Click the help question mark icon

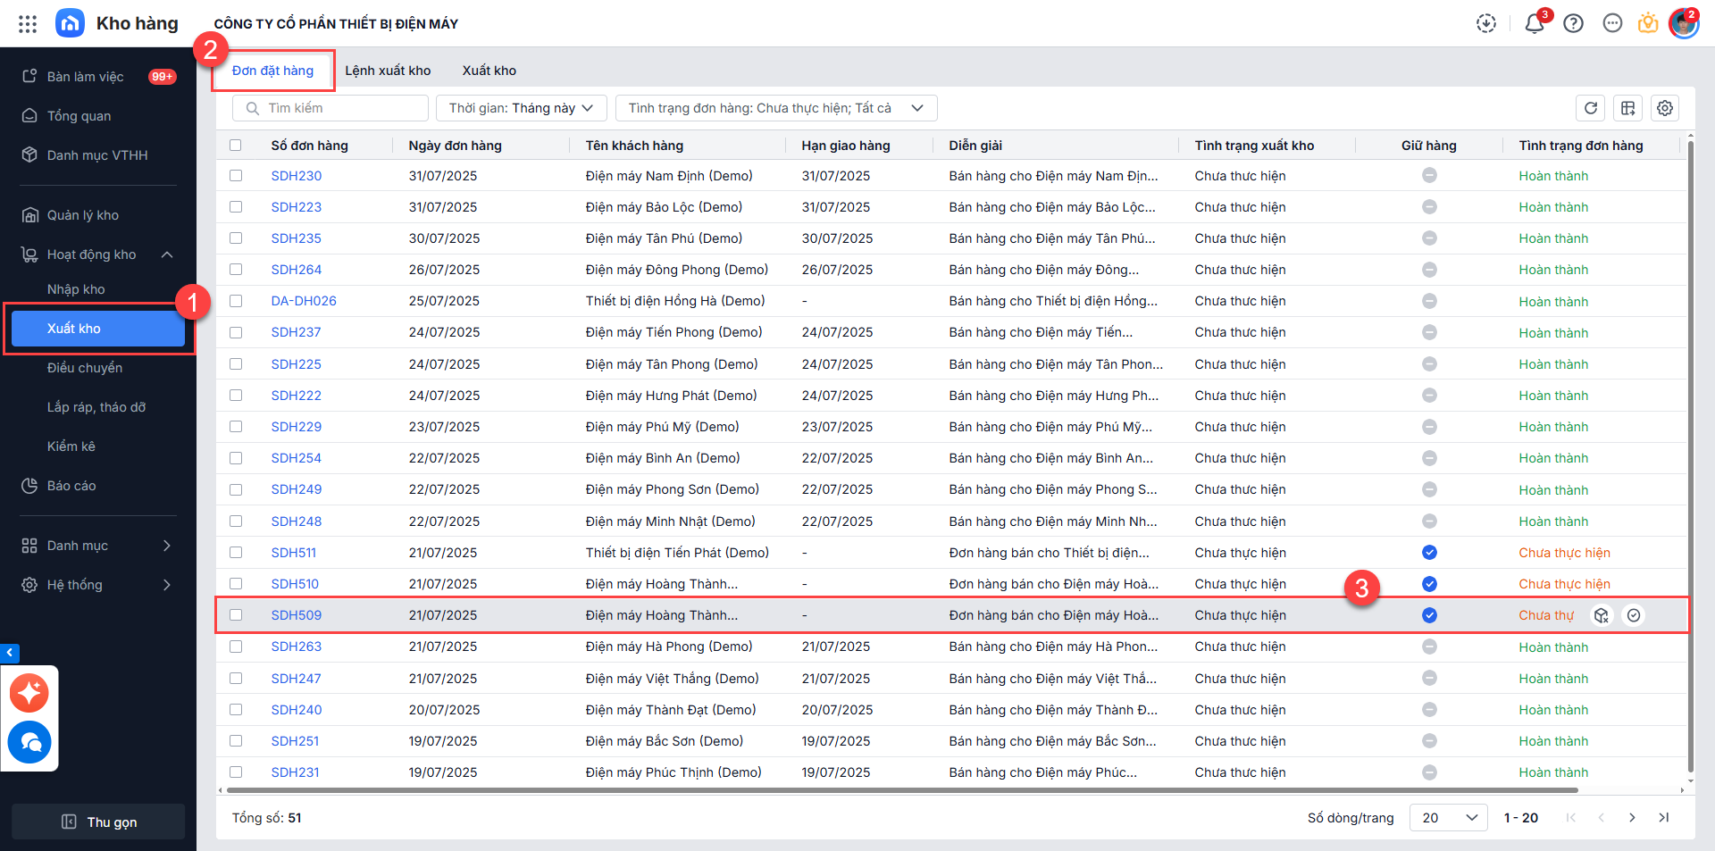click(1573, 24)
